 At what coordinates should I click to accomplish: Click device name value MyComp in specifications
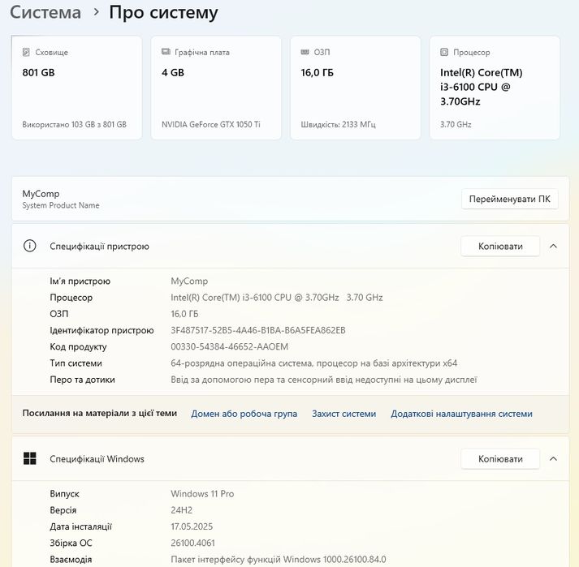(189, 281)
